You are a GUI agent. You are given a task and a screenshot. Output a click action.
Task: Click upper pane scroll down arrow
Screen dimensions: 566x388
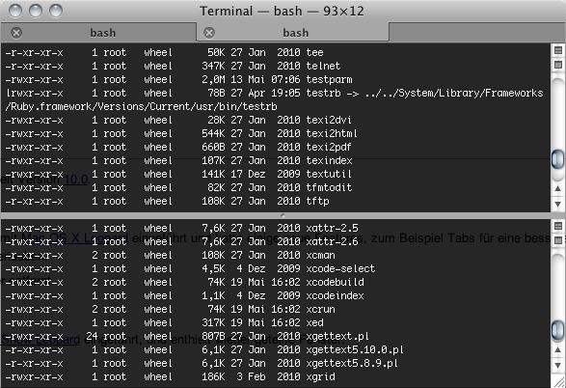(558, 204)
